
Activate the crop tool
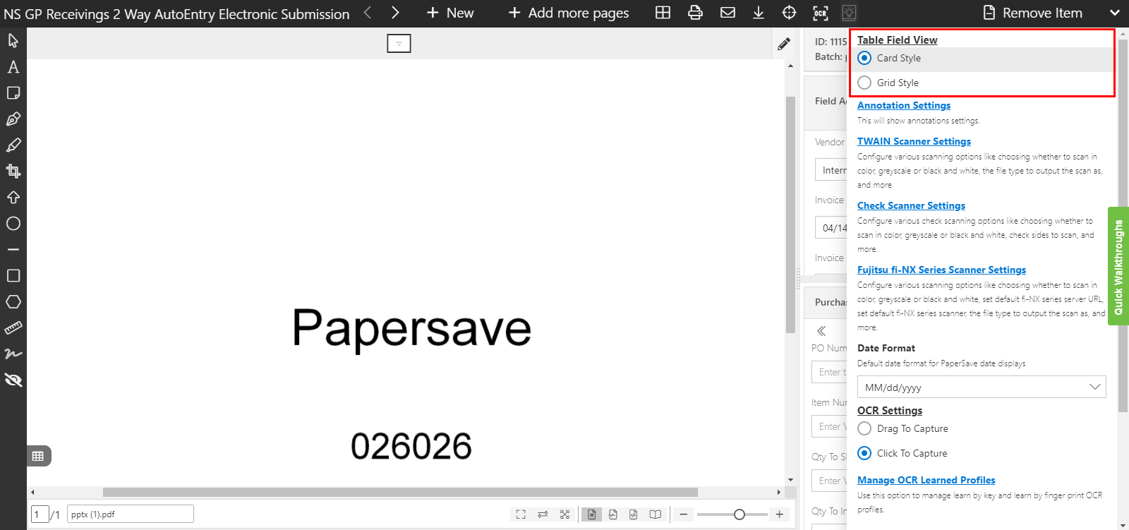pyautogui.click(x=13, y=171)
